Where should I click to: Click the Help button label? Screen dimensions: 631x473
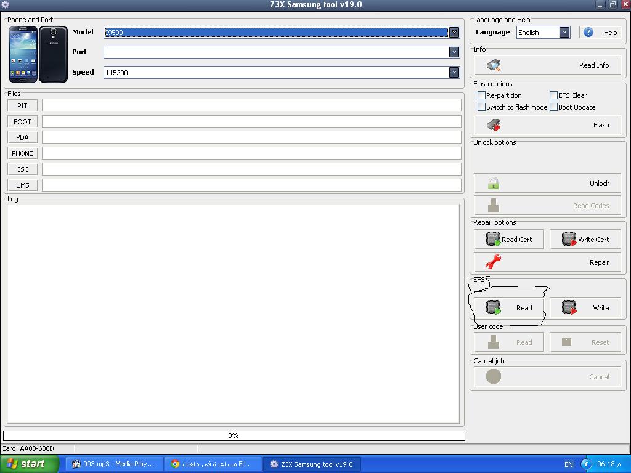pyautogui.click(x=610, y=33)
